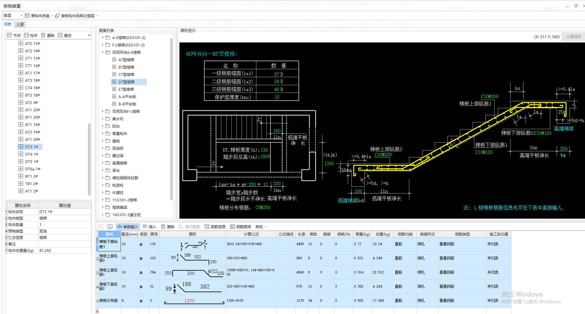Click the 构件 component toolbar icon
The image size is (585, 314).
(26, 35)
